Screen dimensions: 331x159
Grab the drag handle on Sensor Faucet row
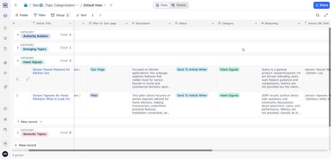coord(17,79)
